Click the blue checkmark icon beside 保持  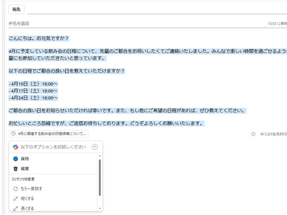coord(15,158)
